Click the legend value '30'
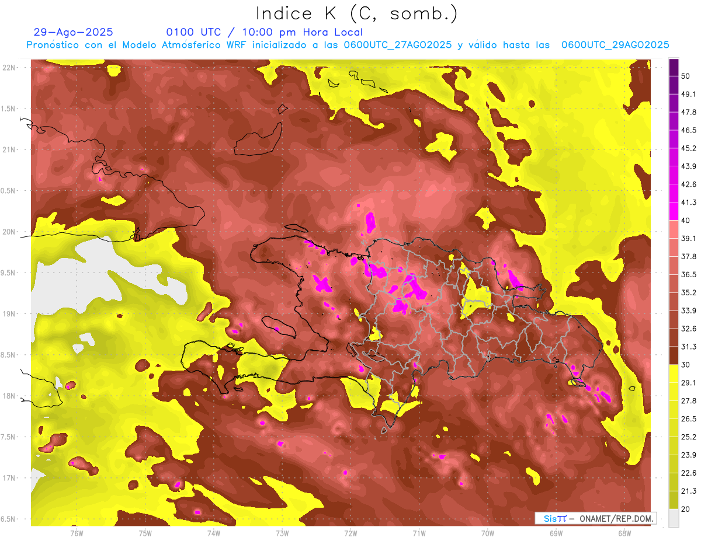This screenshot has width=701, height=541. [x=686, y=365]
